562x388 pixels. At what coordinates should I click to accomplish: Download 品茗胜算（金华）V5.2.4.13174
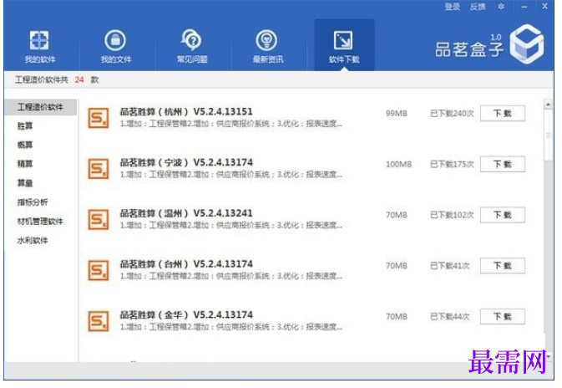click(503, 317)
